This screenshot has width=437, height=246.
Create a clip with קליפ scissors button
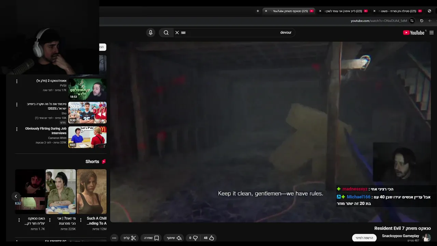(130, 238)
